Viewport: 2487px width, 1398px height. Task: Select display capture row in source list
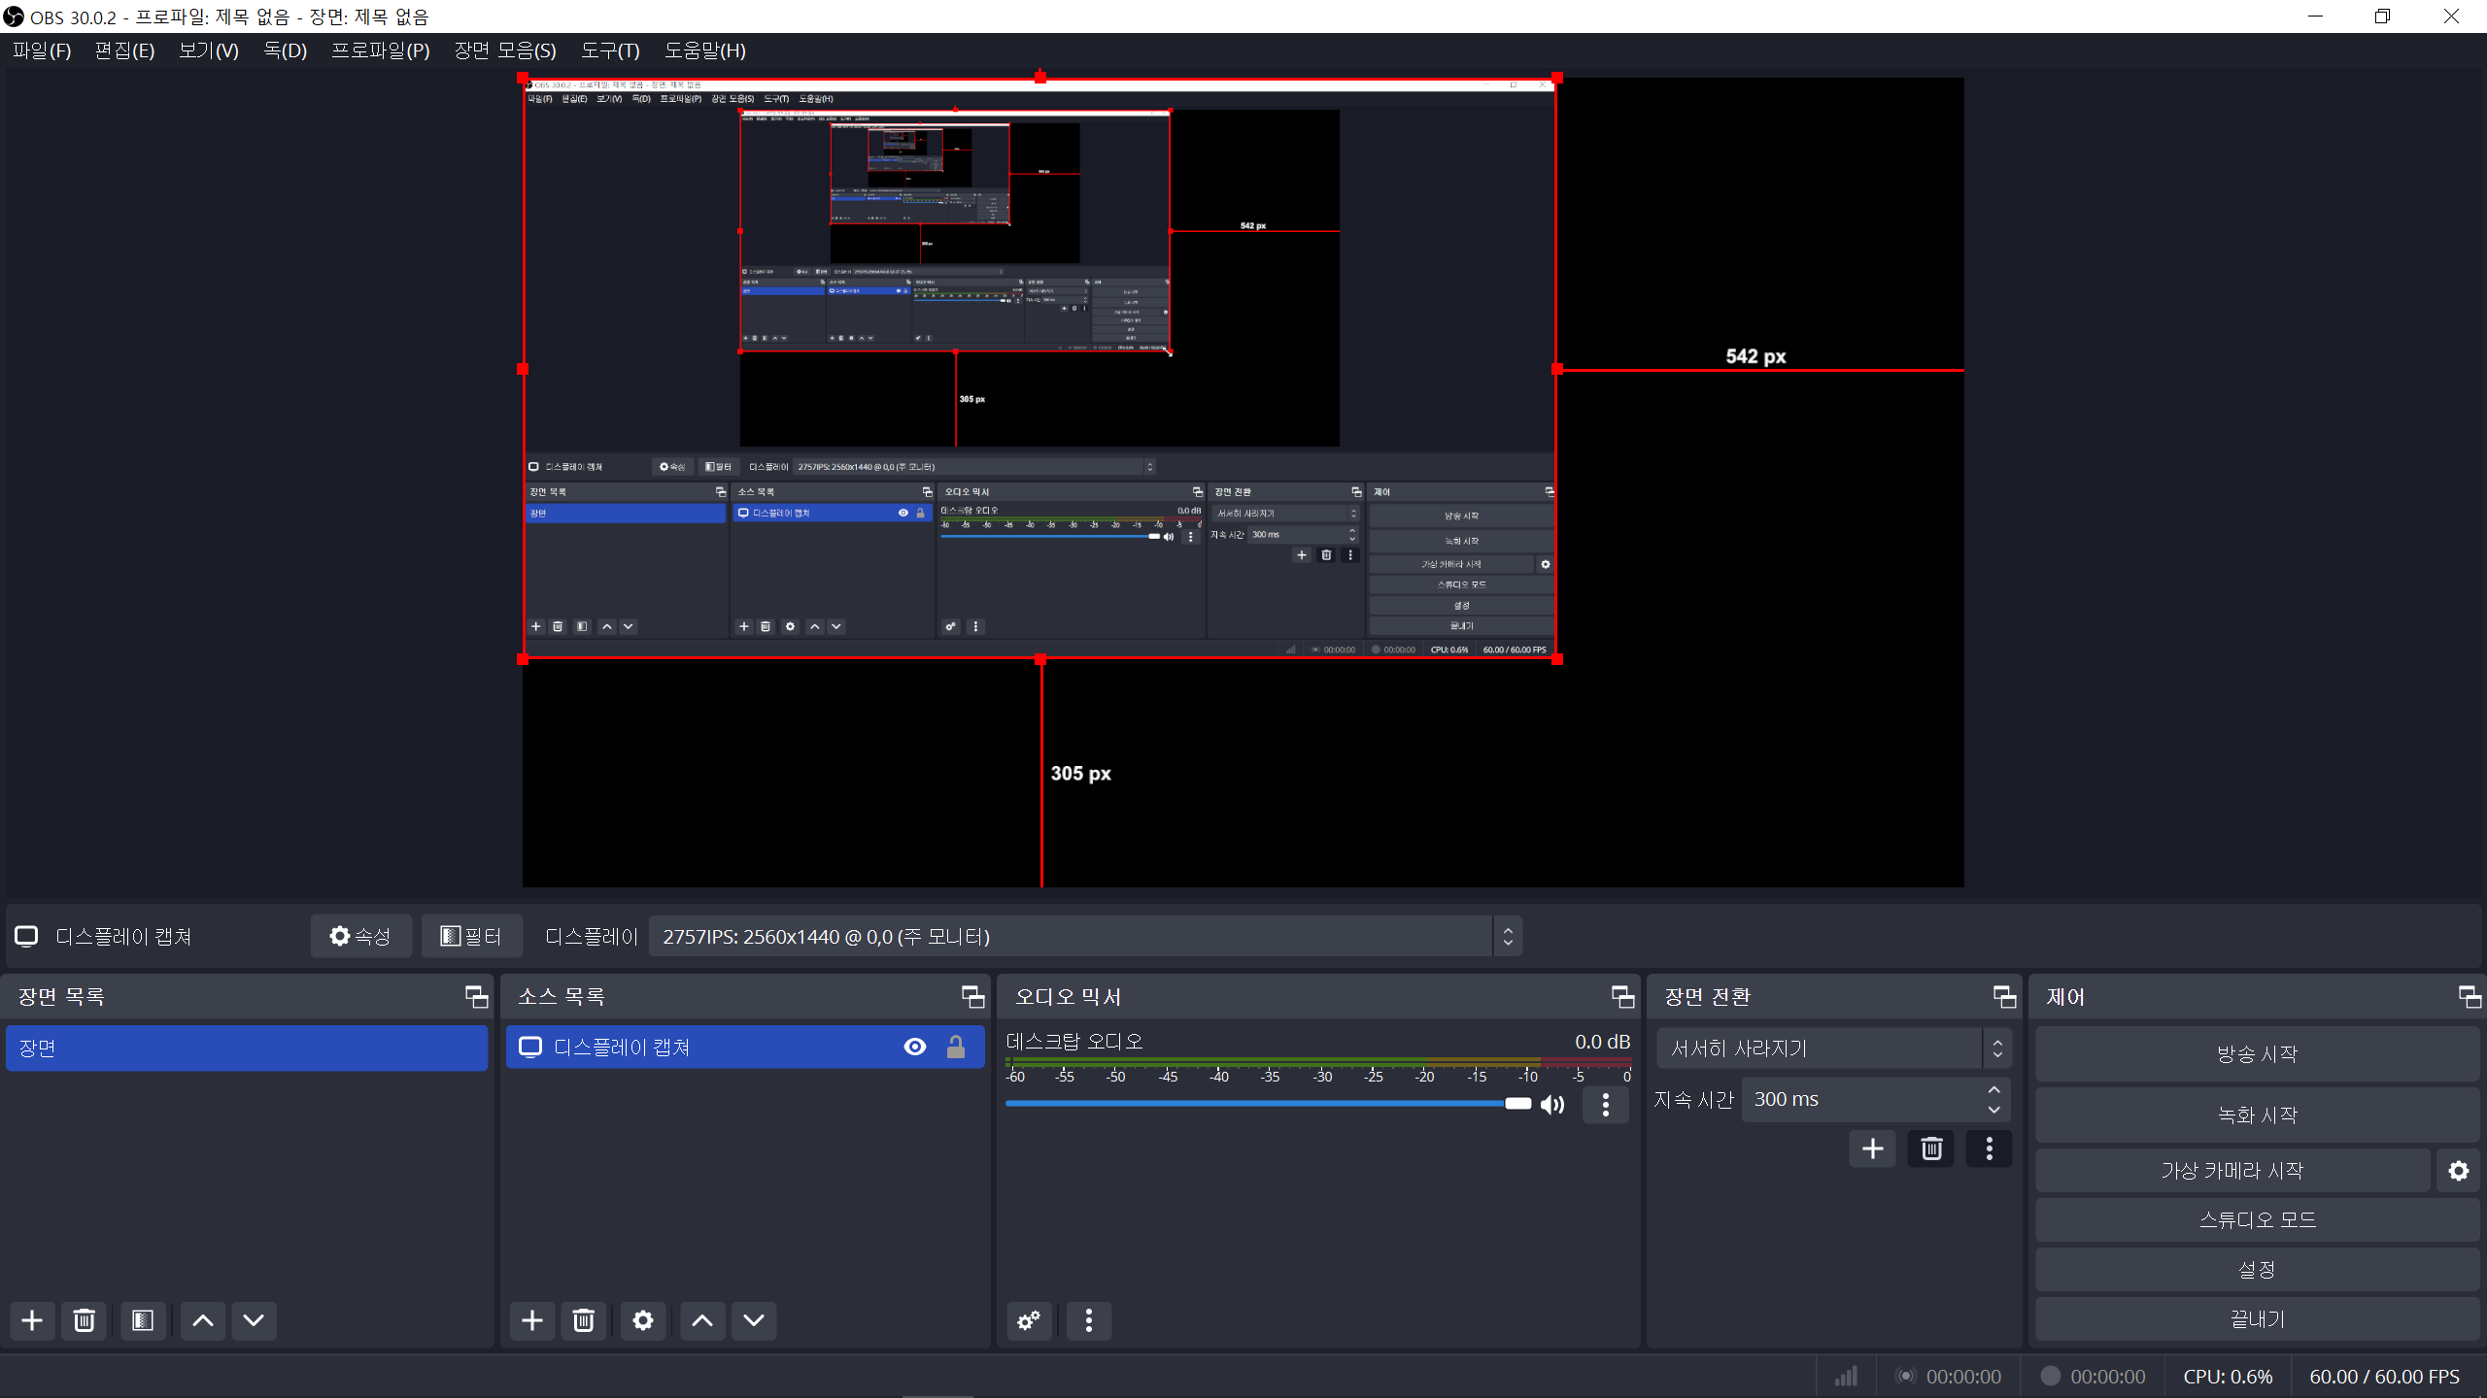[x=745, y=1047]
